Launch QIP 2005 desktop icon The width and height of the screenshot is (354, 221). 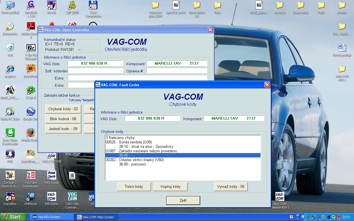72,7
